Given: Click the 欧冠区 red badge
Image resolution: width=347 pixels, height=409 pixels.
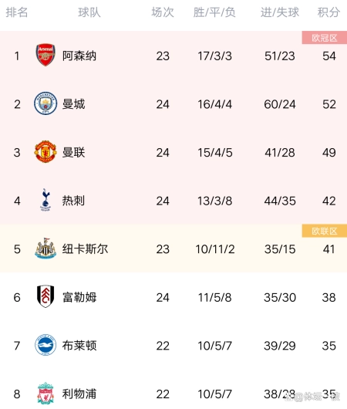Looking at the screenshot, I should click(325, 38).
